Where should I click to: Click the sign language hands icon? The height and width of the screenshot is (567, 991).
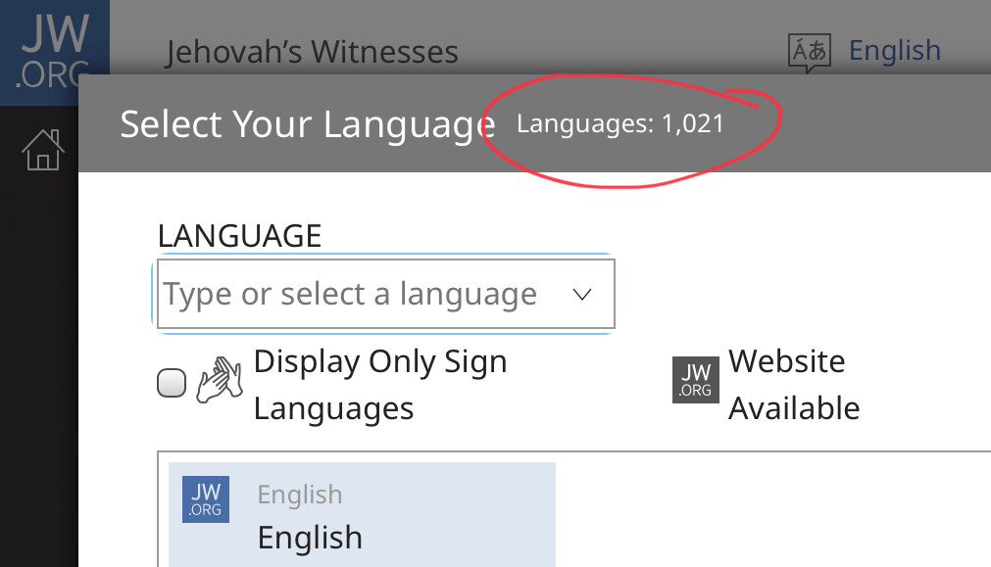coord(220,380)
